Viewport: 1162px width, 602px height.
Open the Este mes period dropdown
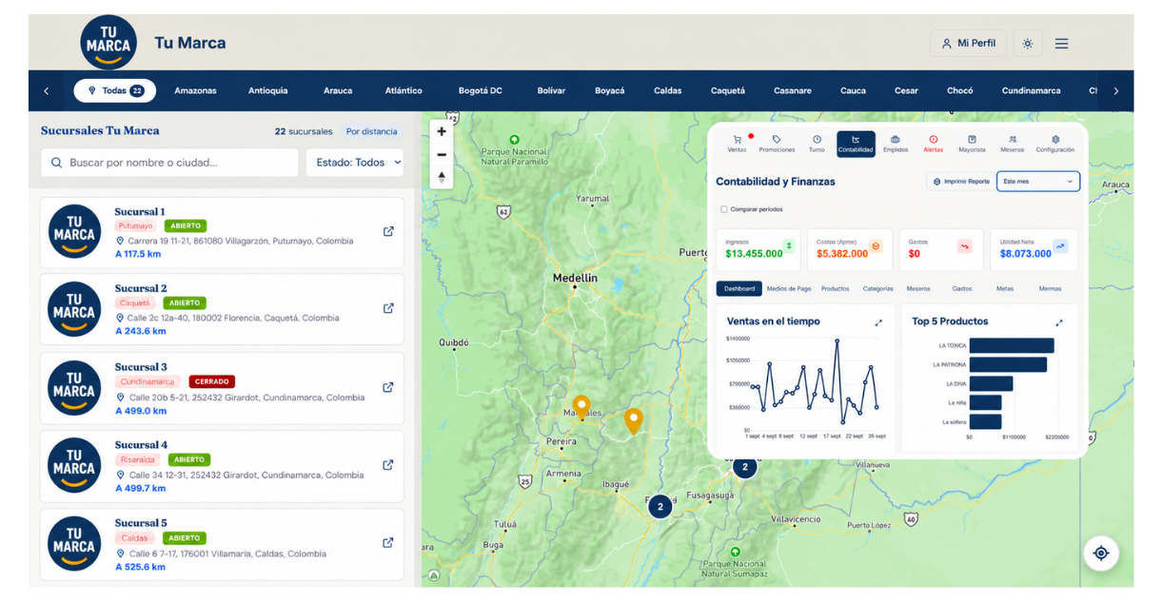pos(1038,181)
